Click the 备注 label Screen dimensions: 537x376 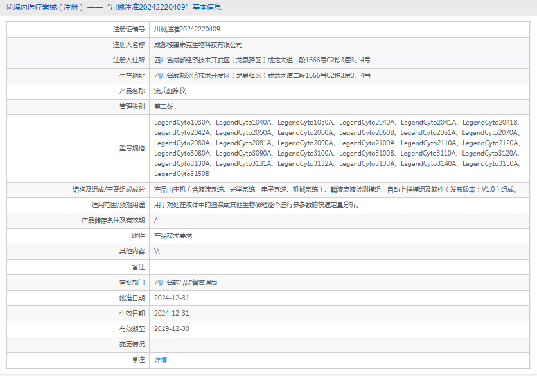pyautogui.click(x=138, y=267)
